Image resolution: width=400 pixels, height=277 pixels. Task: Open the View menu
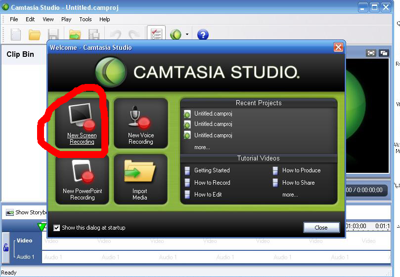pos(48,19)
